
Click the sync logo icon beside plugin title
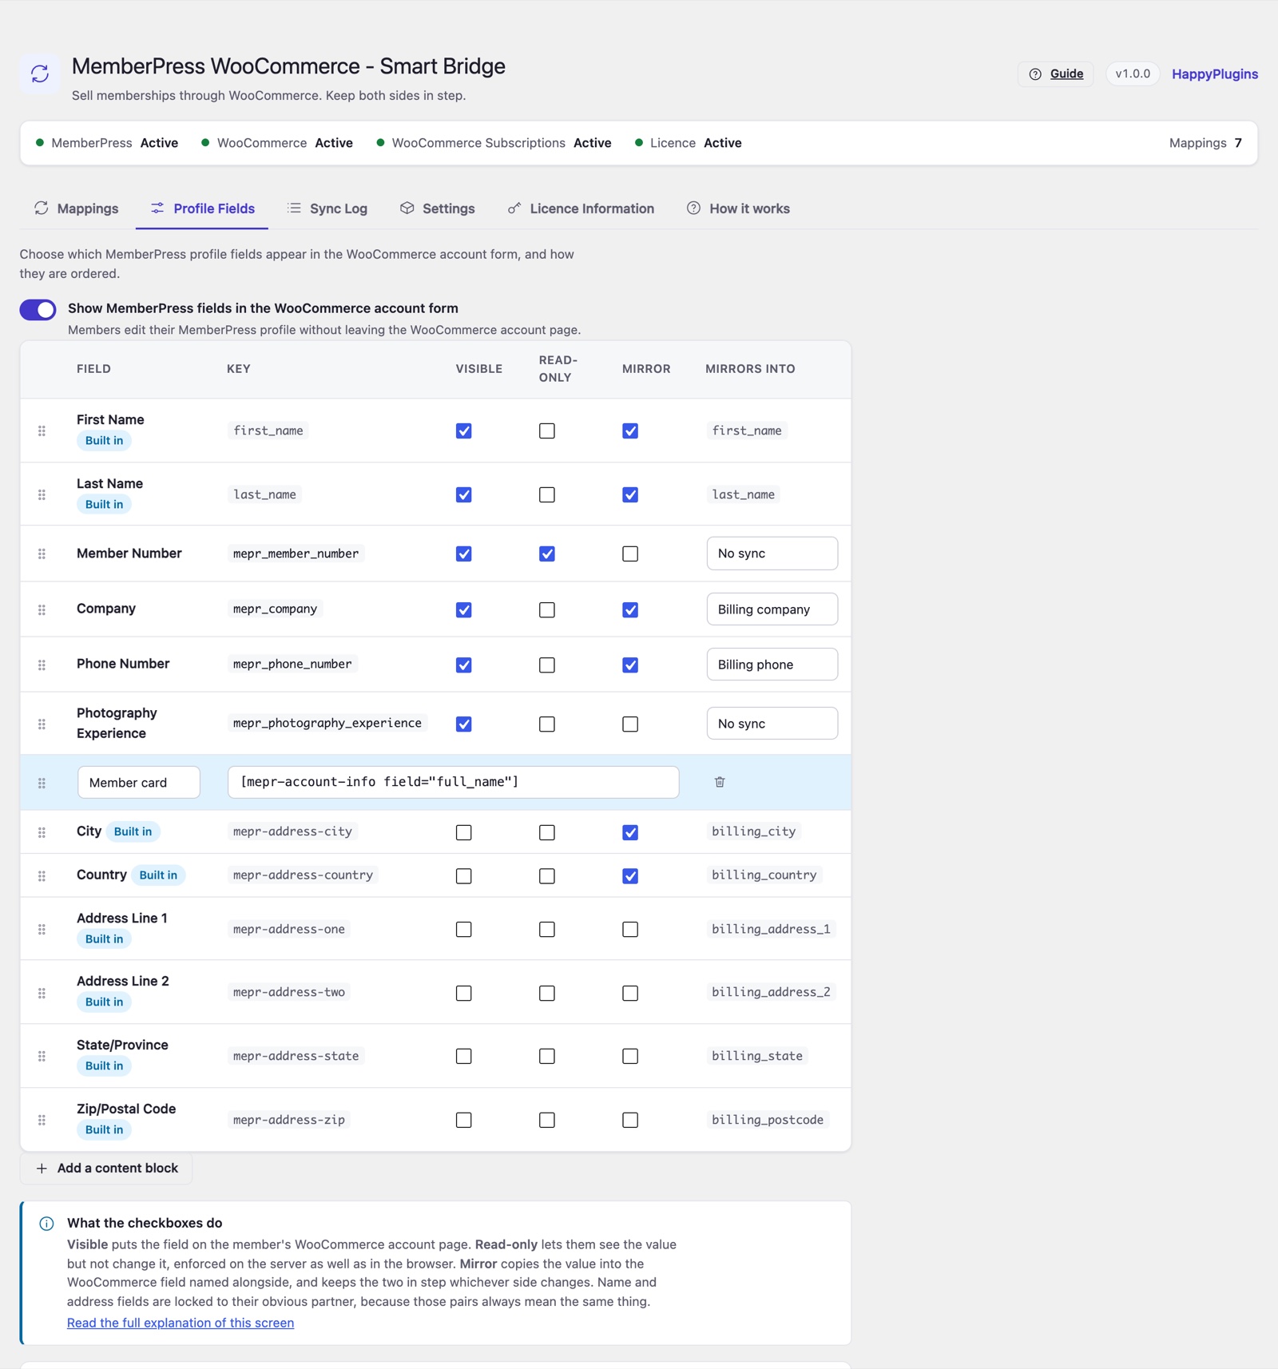(x=40, y=74)
